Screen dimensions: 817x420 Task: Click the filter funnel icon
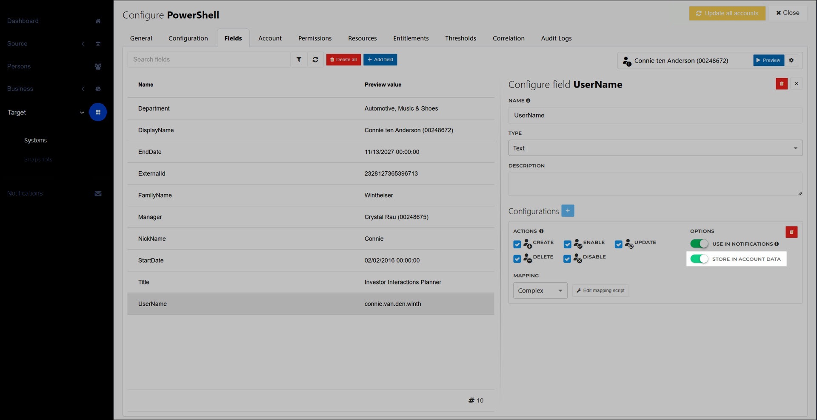pos(299,60)
